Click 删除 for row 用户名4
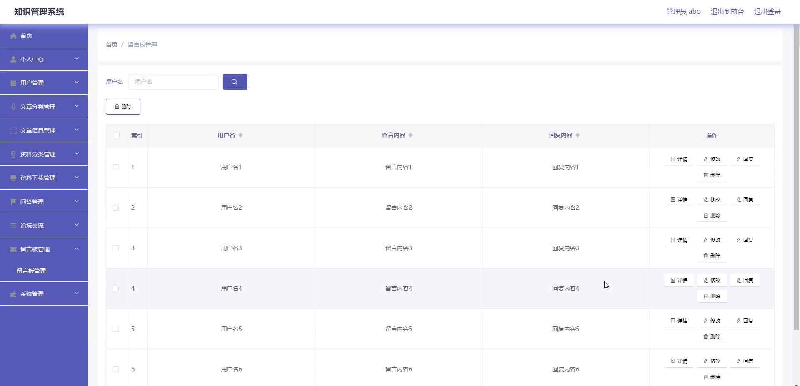 (x=712, y=296)
